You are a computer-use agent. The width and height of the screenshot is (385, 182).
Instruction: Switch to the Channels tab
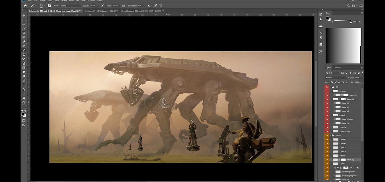(x=337, y=68)
